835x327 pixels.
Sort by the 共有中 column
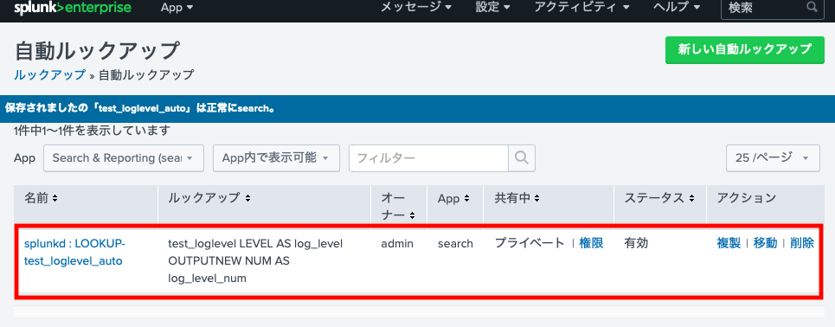pyautogui.click(x=517, y=199)
